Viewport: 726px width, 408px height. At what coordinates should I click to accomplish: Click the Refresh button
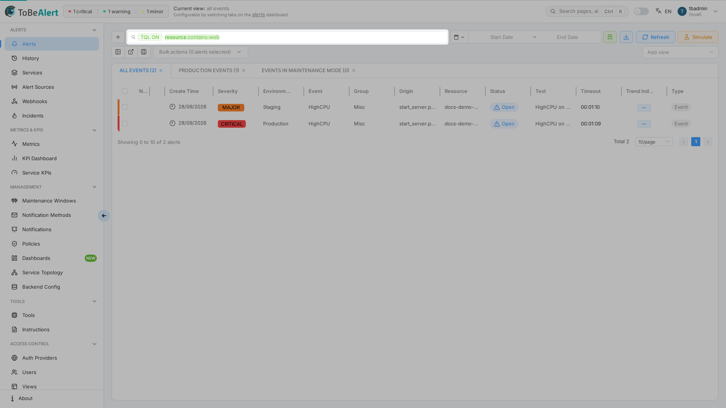click(655, 37)
